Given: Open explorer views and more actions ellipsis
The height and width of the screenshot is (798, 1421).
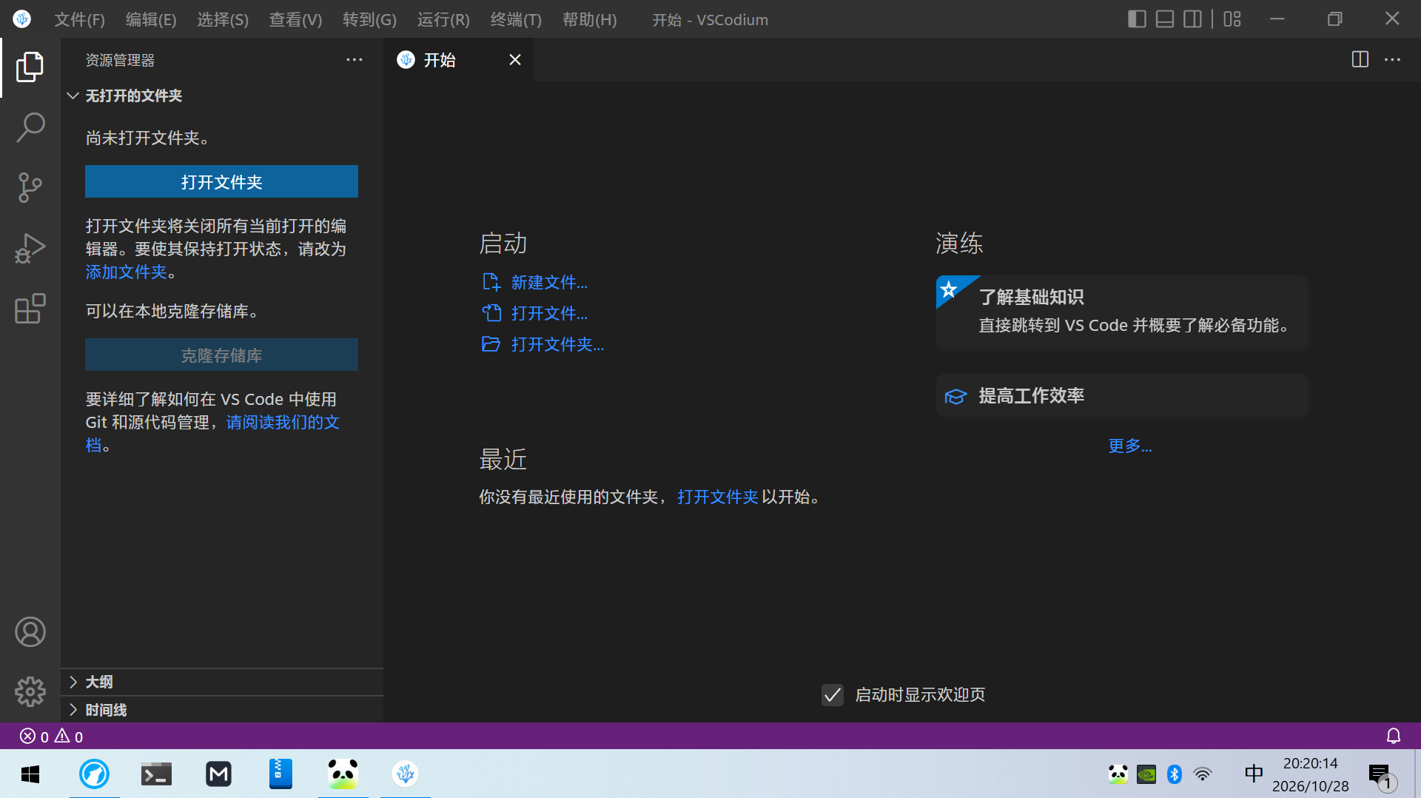Looking at the screenshot, I should point(355,59).
